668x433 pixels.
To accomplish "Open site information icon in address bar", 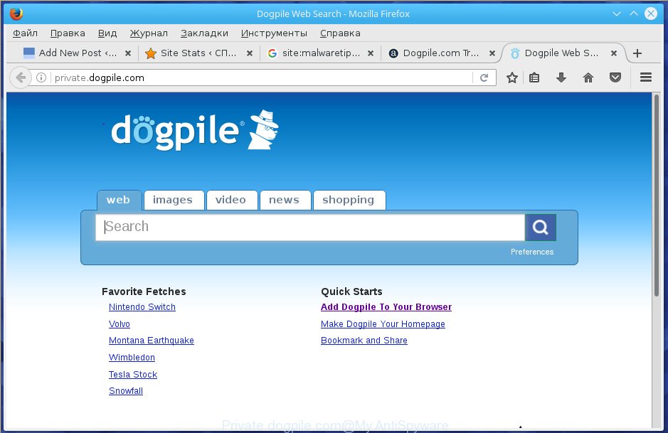I will 41,77.
